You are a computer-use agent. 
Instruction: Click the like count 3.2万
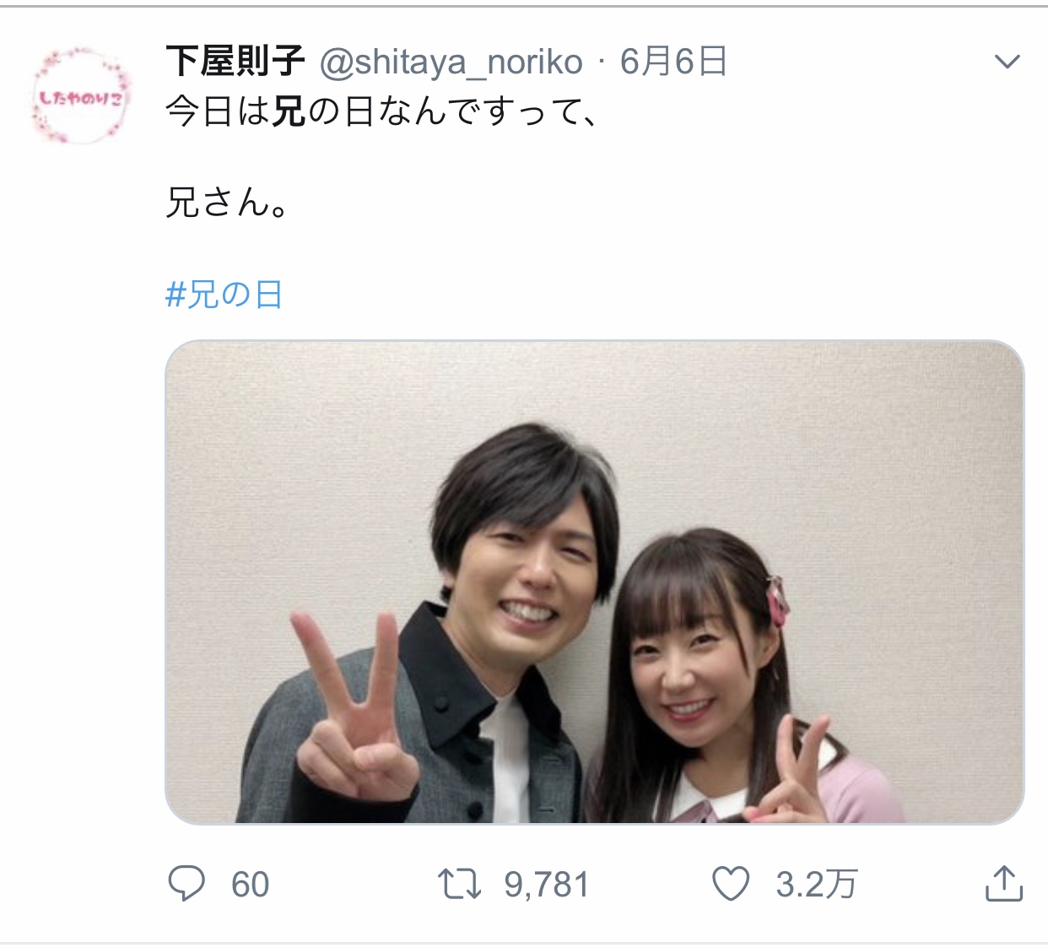816,885
